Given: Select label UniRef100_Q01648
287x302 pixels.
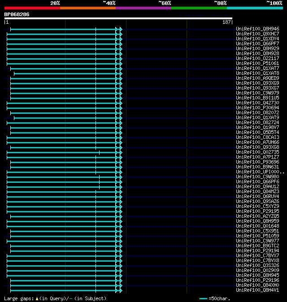Looking at the screenshot, I should click(x=257, y=226).
